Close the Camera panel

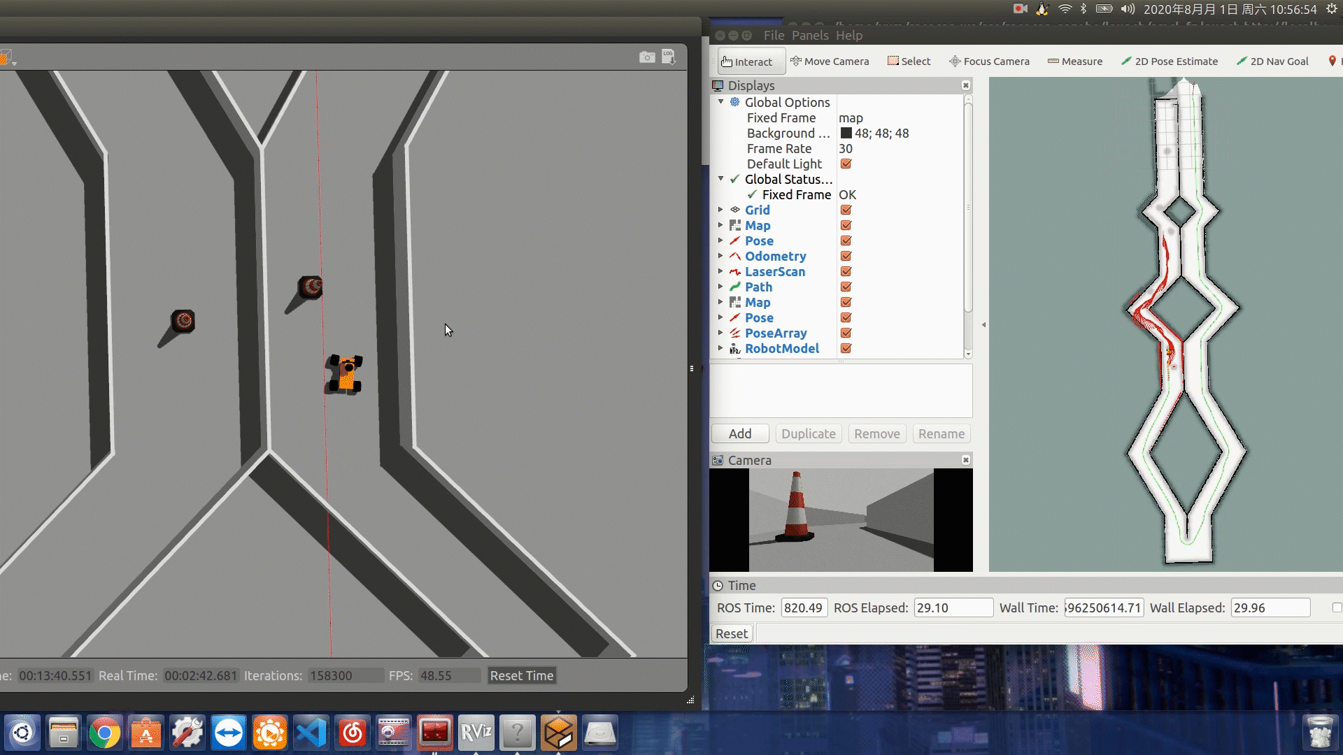(966, 460)
